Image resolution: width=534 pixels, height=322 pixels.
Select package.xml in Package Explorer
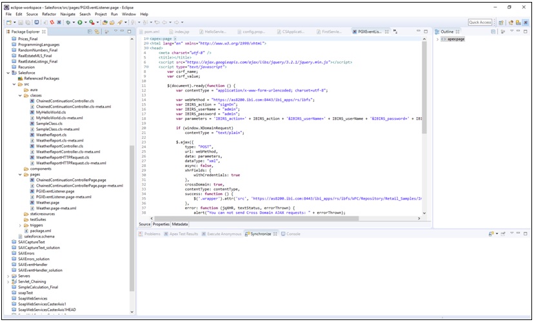tap(38, 231)
